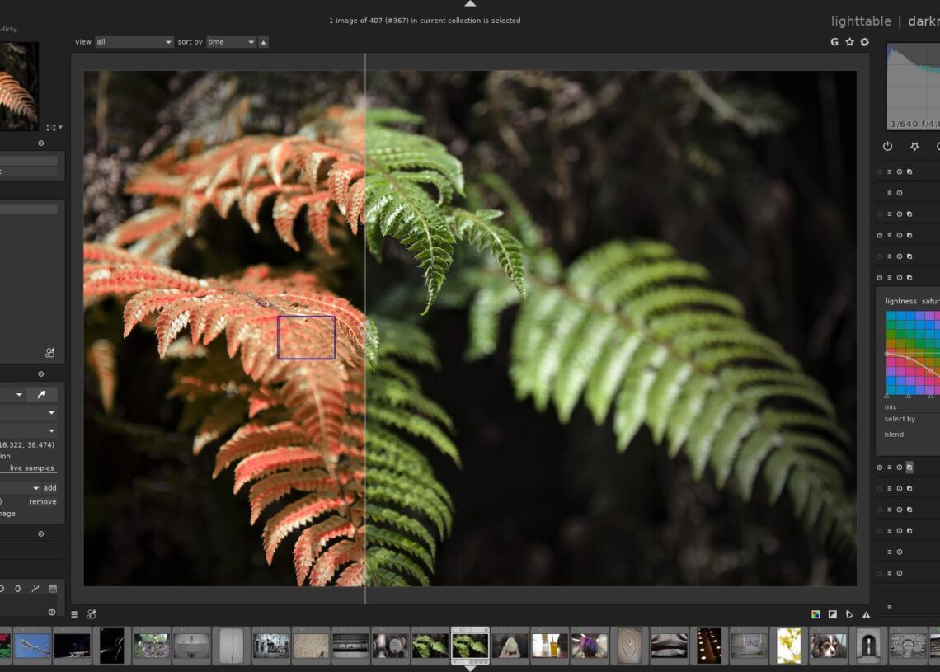Screen dimensions: 940x672
Task: Toggle the on/off switch of the color zones module
Action: point(880,278)
